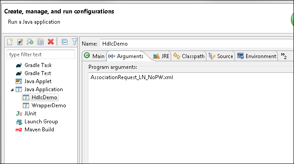Image resolution: width=294 pixels, height=164 pixels.
Task: Collapse all launch configurations
Action: coord(65,42)
